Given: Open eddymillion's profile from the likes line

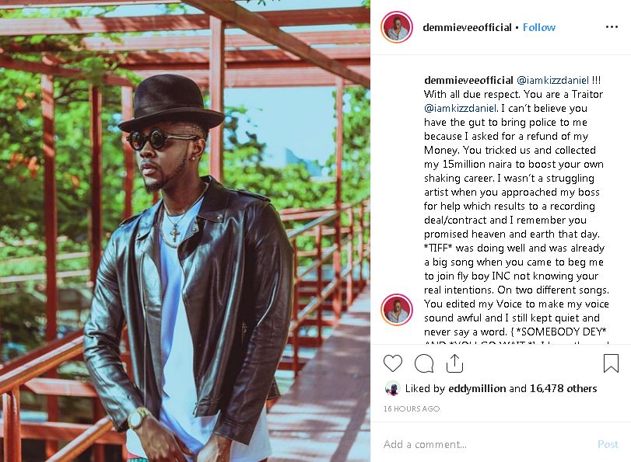Looking at the screenshot, I should point(477,388).
